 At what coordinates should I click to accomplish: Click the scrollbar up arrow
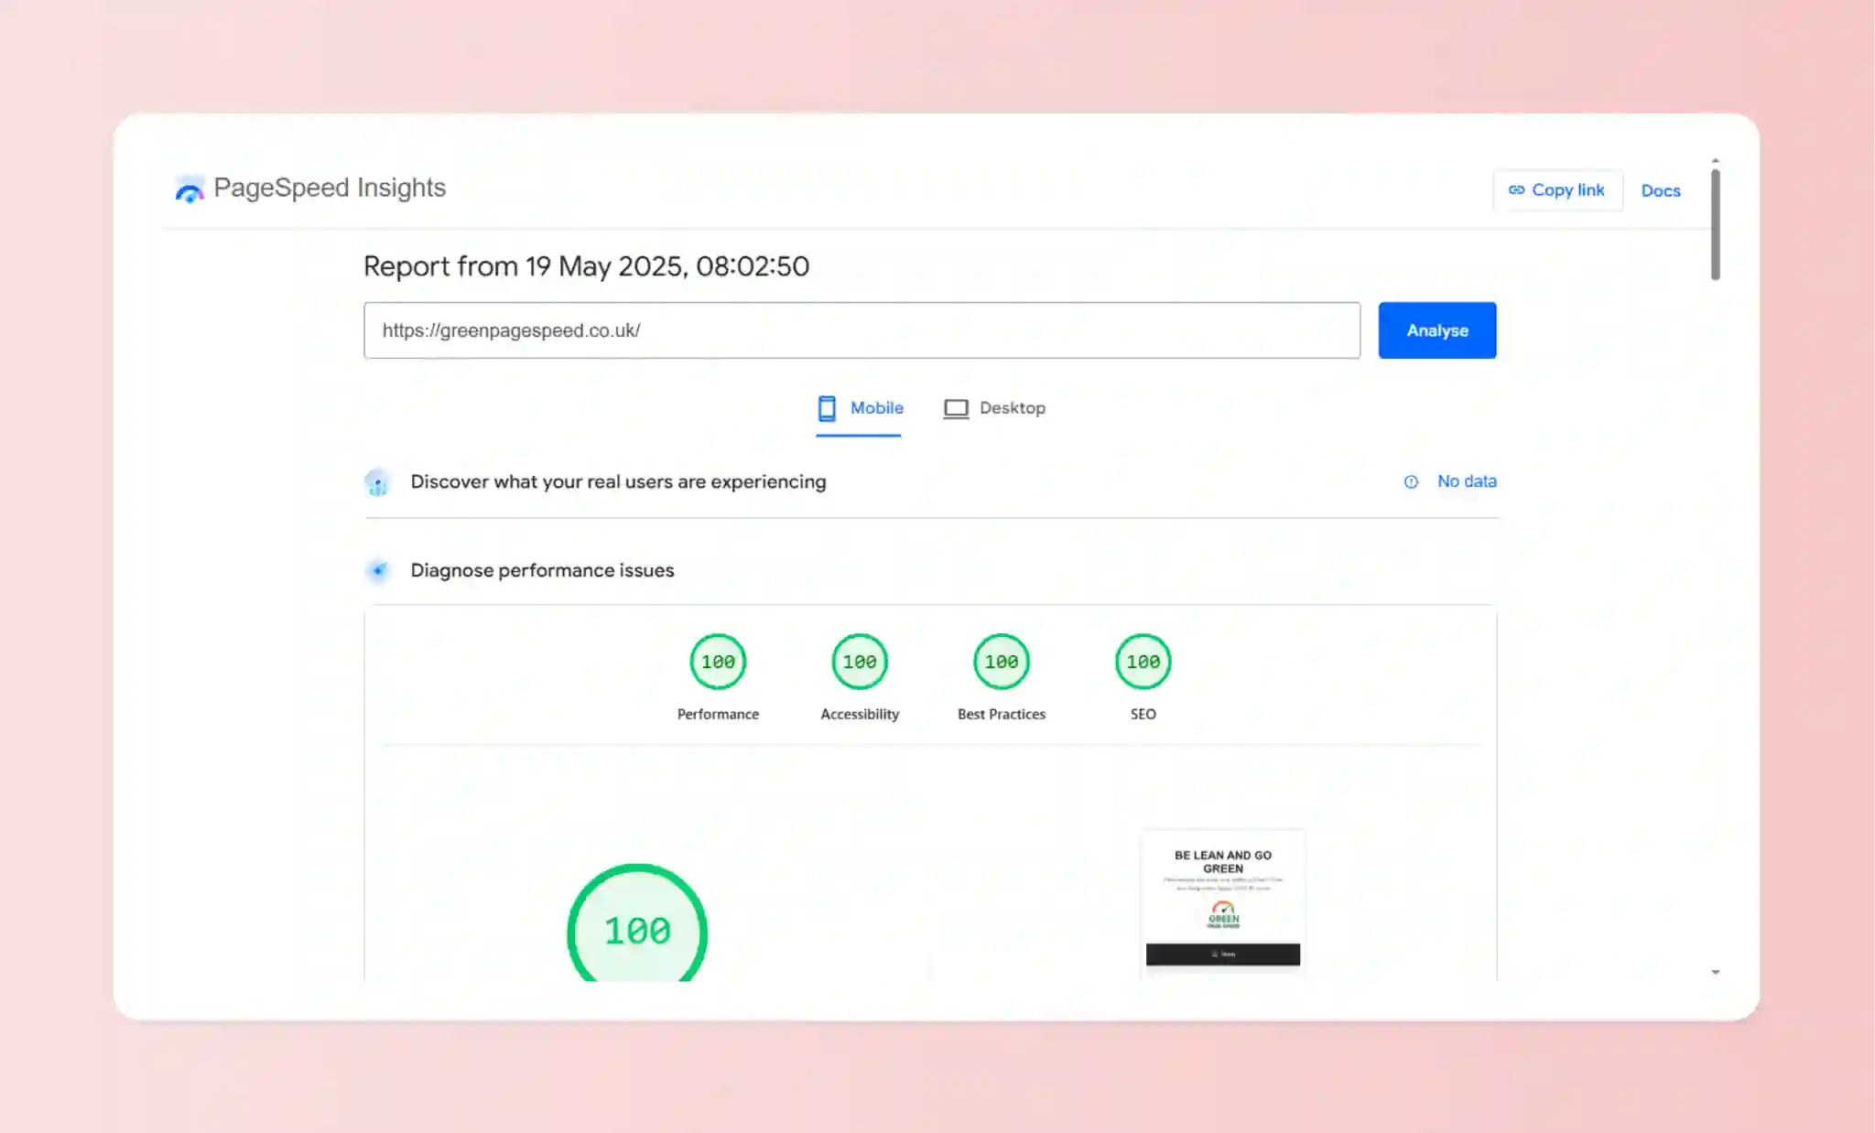[x=1716, y=161]
